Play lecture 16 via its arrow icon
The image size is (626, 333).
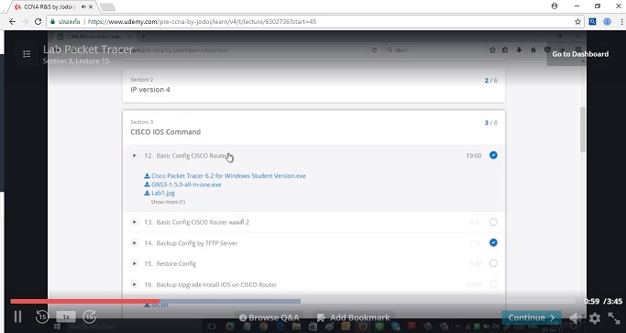[x=135, y=284]
